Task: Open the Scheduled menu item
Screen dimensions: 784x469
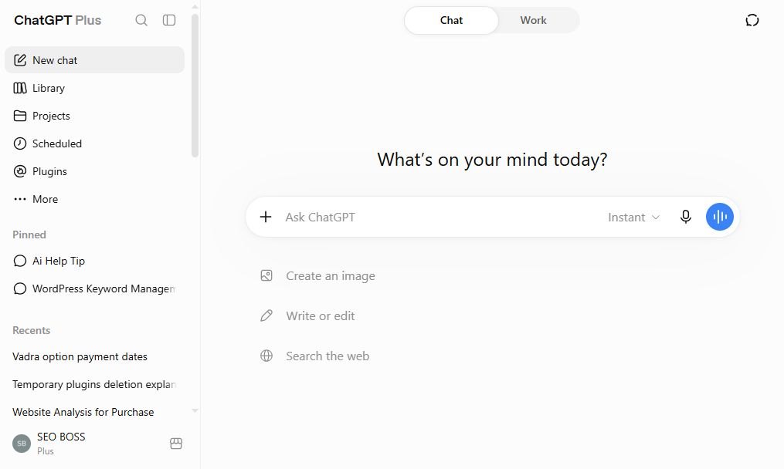Action: coord(94,143)
